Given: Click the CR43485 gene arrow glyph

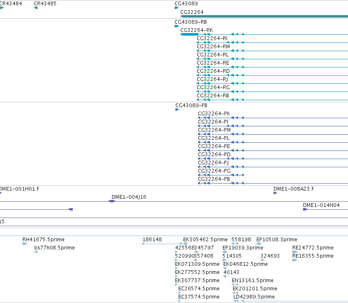Looking at the screenshot, I should coord(36,8).
